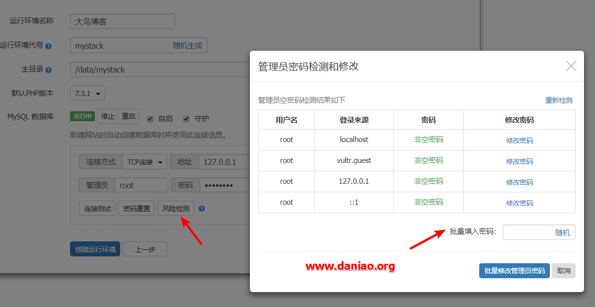Click help icon beside 风险检测 button

point(202,208)
